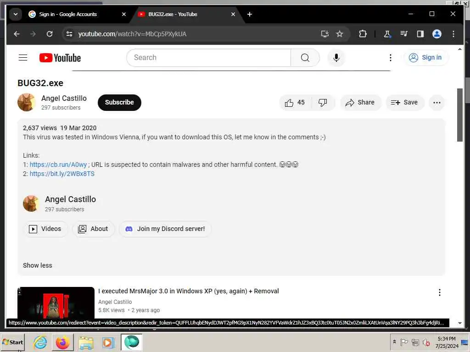Launch Internet Explorer from taskbar
470x352 pixels.
point(40,342)
